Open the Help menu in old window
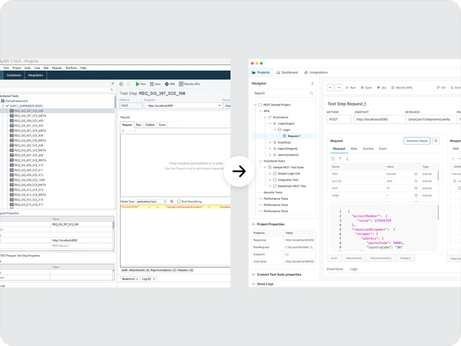The width and height of the screenshot is (461, 346). [x=83, y=68]
